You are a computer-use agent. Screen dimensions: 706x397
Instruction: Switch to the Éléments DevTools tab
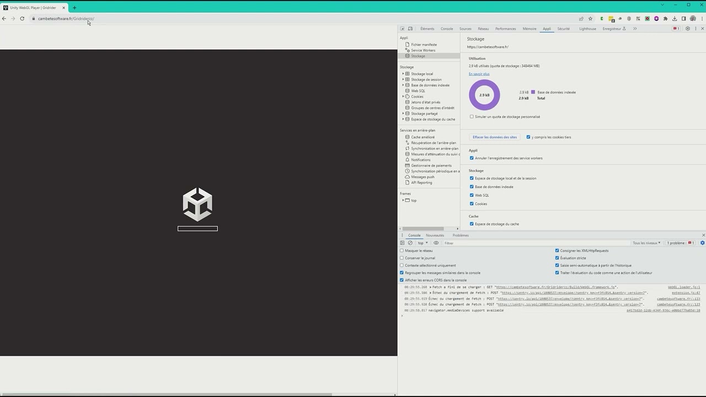click(427, 29)
